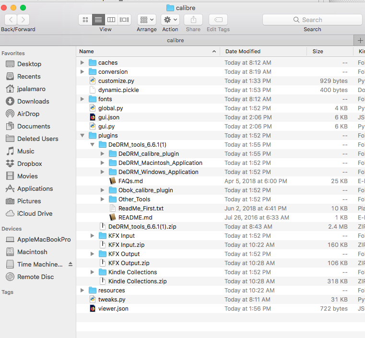365x338 pixels.
Task: Go forward with the Forward arrow button
Action: click(x=24, y=20)
